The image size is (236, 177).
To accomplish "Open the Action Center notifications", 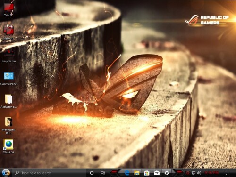I will pyautogui.click(x=227, y=173).
